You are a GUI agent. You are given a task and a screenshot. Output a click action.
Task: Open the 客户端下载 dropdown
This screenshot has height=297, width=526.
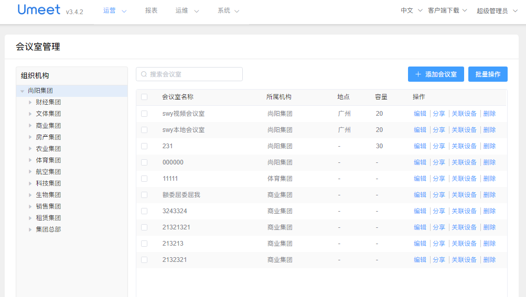coord(447,10)
